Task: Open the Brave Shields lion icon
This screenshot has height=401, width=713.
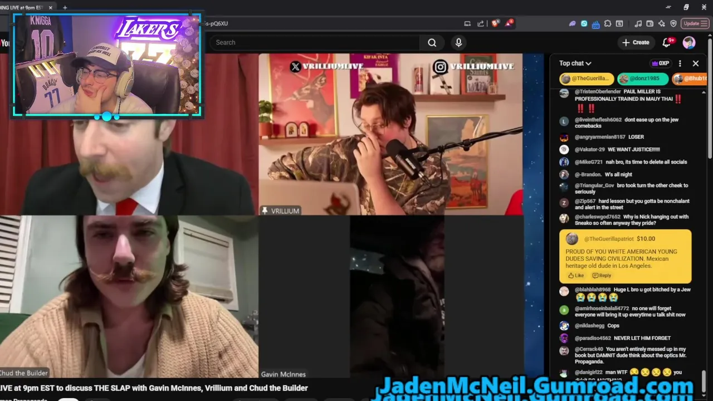Action: coord(495,23)
